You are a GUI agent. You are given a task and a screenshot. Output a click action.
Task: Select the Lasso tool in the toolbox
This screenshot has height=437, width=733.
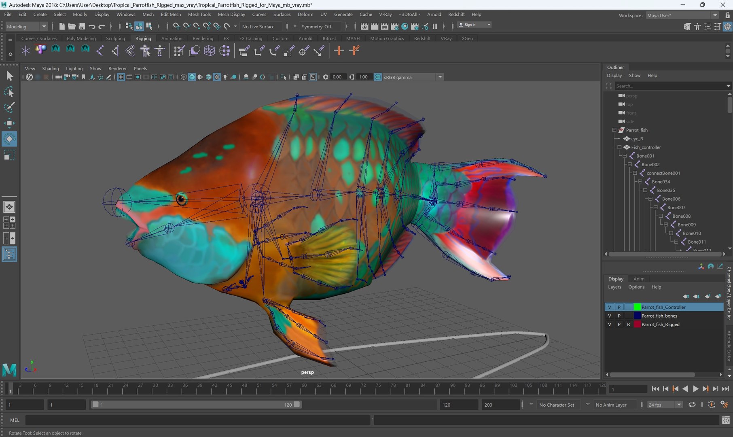[x=9, y=92]
